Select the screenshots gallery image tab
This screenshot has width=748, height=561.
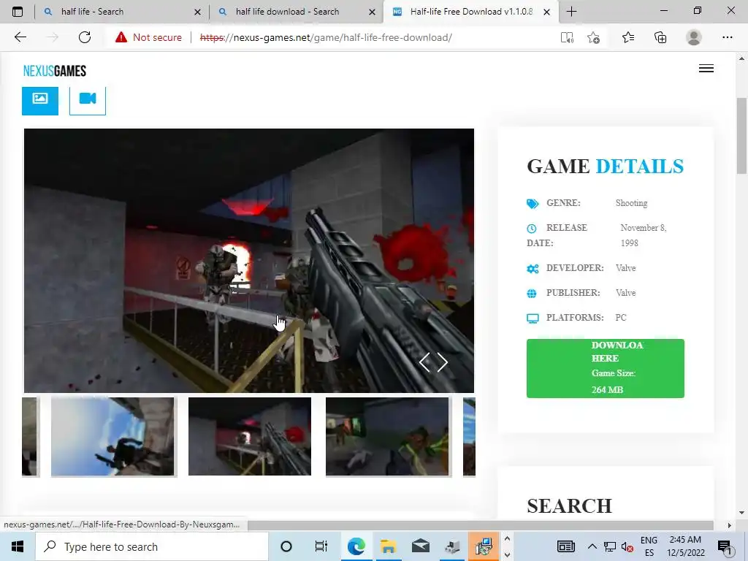tap(40, 100)
